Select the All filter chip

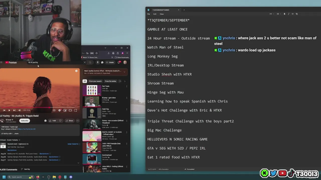[x=85, y=81]
